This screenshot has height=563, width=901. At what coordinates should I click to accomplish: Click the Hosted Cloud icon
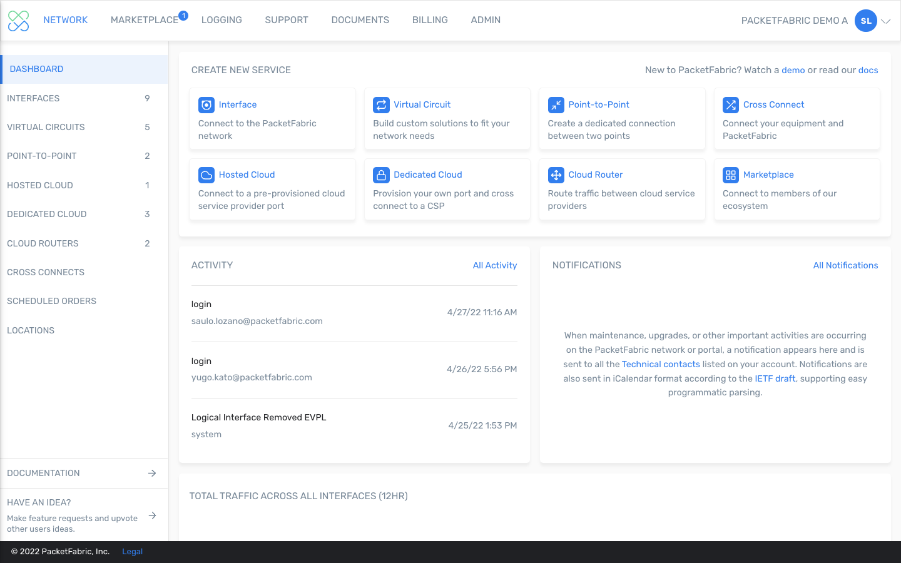tap(206, 175)
